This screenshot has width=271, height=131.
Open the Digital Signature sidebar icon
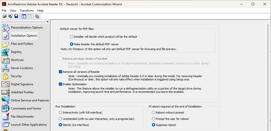[6, 84]
